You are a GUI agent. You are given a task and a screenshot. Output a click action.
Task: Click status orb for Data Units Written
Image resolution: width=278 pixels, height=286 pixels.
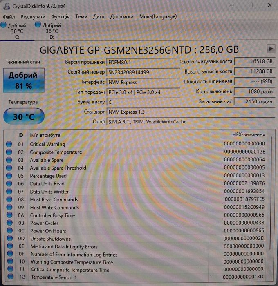9,191
